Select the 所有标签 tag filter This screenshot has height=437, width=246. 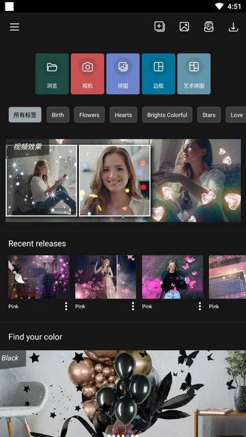pyautogui.click(x=25, y=115)
